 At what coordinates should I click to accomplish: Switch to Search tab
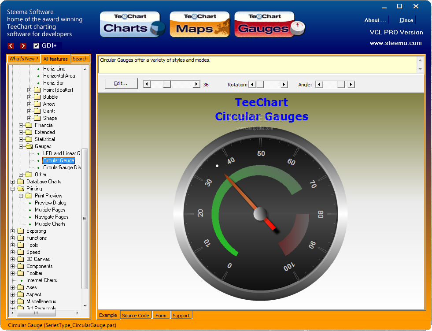80,59
